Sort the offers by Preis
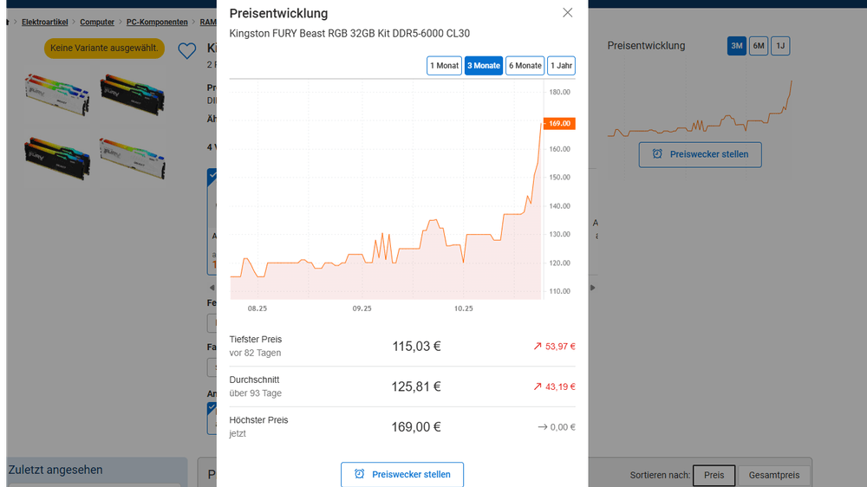This screenshot has width=867, height=487. tap(714, 475)
